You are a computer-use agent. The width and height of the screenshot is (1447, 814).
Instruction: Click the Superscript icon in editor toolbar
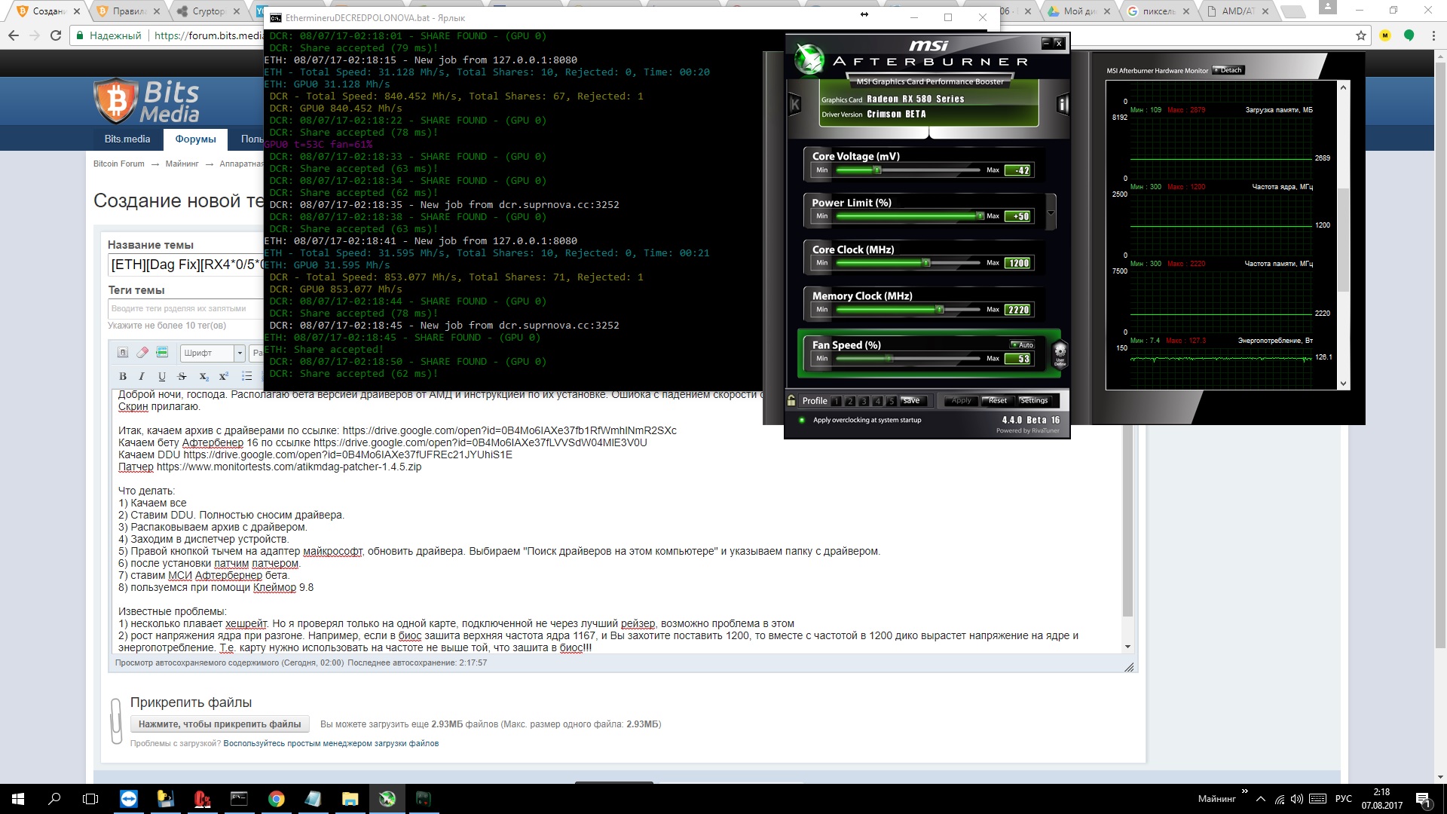pos(224,376)
